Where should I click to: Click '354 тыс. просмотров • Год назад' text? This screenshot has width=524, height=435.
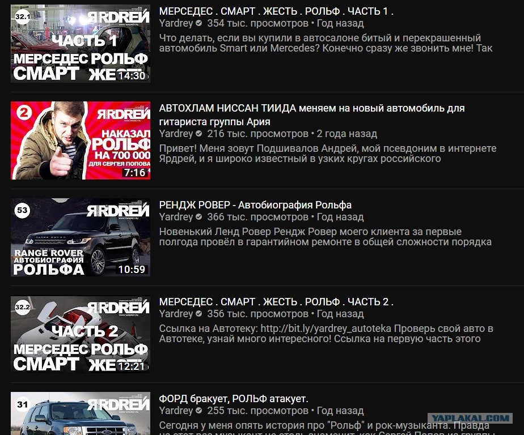[285, 23]
